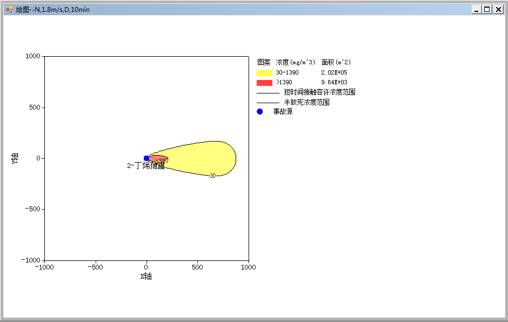Click the legend header '图案'
508x322 pixels.
click(x=264, y=62)
